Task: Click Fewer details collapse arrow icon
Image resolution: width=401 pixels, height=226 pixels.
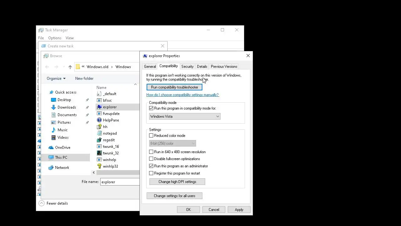Action: click(x=41, y=203)
